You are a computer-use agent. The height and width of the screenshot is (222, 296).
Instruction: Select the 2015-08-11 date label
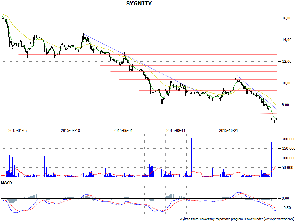coord(176,130)
